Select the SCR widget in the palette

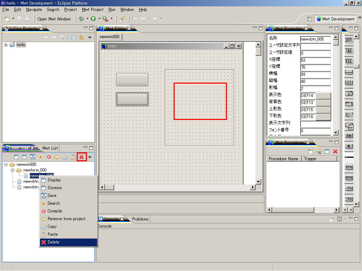click(x=349, y=40)
